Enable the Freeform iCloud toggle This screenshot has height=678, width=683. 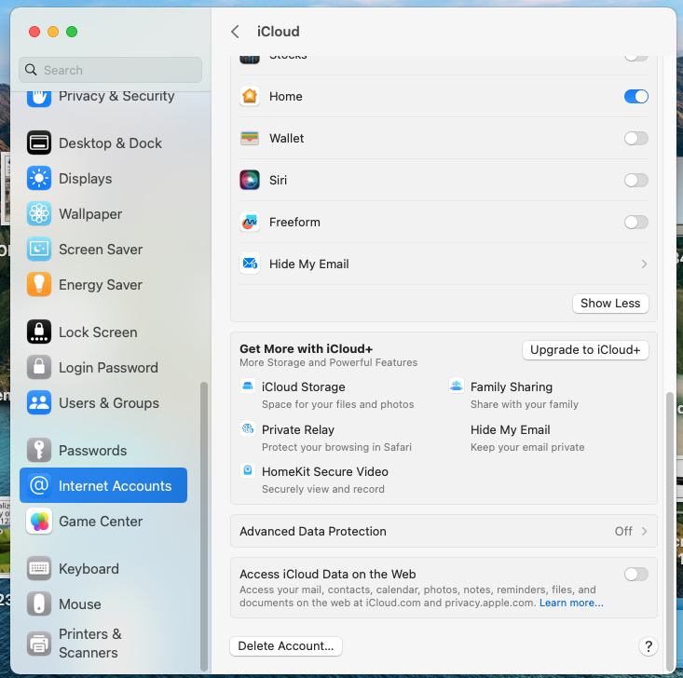pos(636,222)
